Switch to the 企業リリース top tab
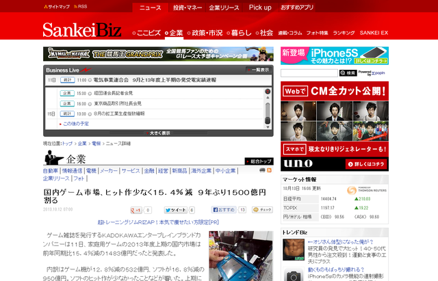438x281 pixels. point(224,8)
